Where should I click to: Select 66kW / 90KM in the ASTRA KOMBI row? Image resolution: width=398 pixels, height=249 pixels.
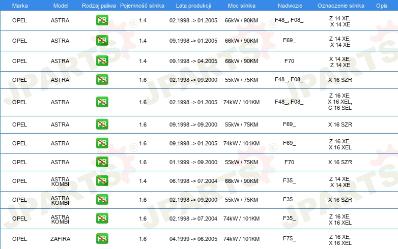pos(241,181)
